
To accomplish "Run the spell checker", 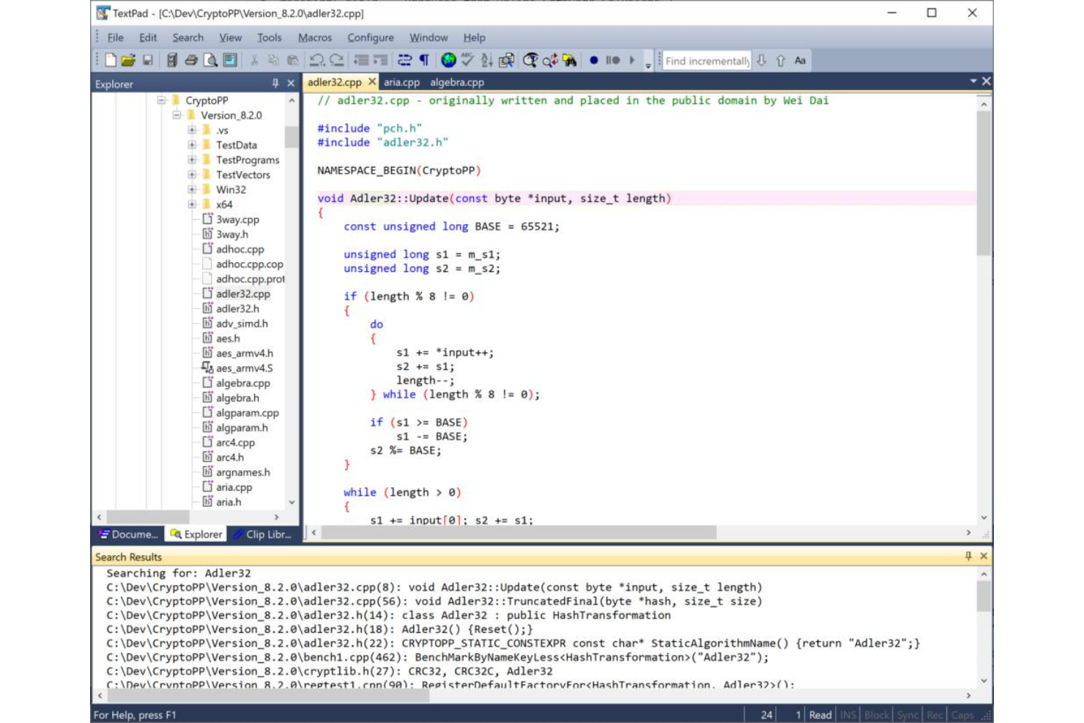I will 467,61.
